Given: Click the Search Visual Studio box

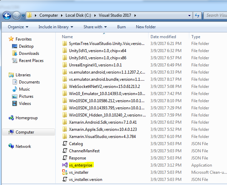Looking at the screenshot, I should click(216, 15).
